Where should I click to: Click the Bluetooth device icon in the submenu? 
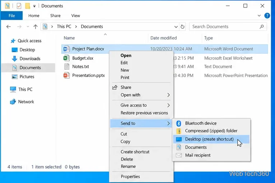[179, 123]
